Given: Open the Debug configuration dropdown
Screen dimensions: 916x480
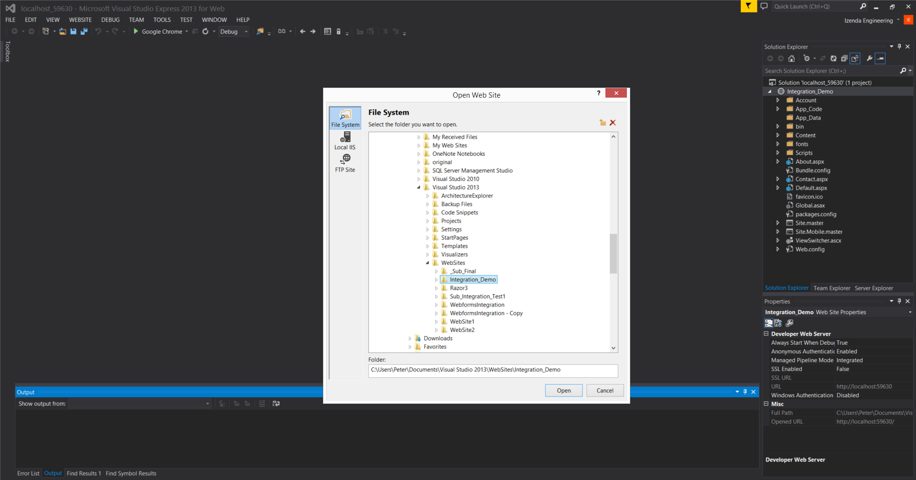Looking at the screenshot, I should coord(246,32).
